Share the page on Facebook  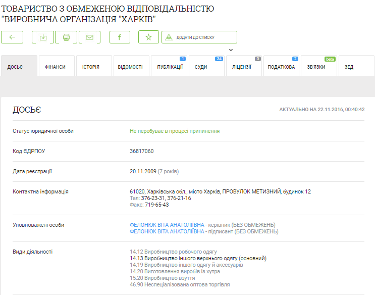click(x=120, y=37)
